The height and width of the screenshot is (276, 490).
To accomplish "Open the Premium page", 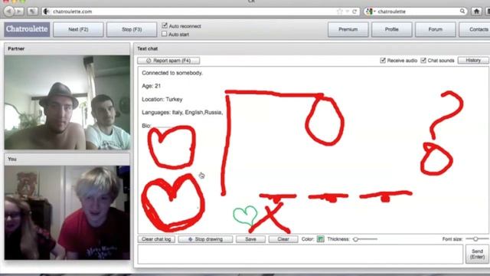I will coord(348,29).
